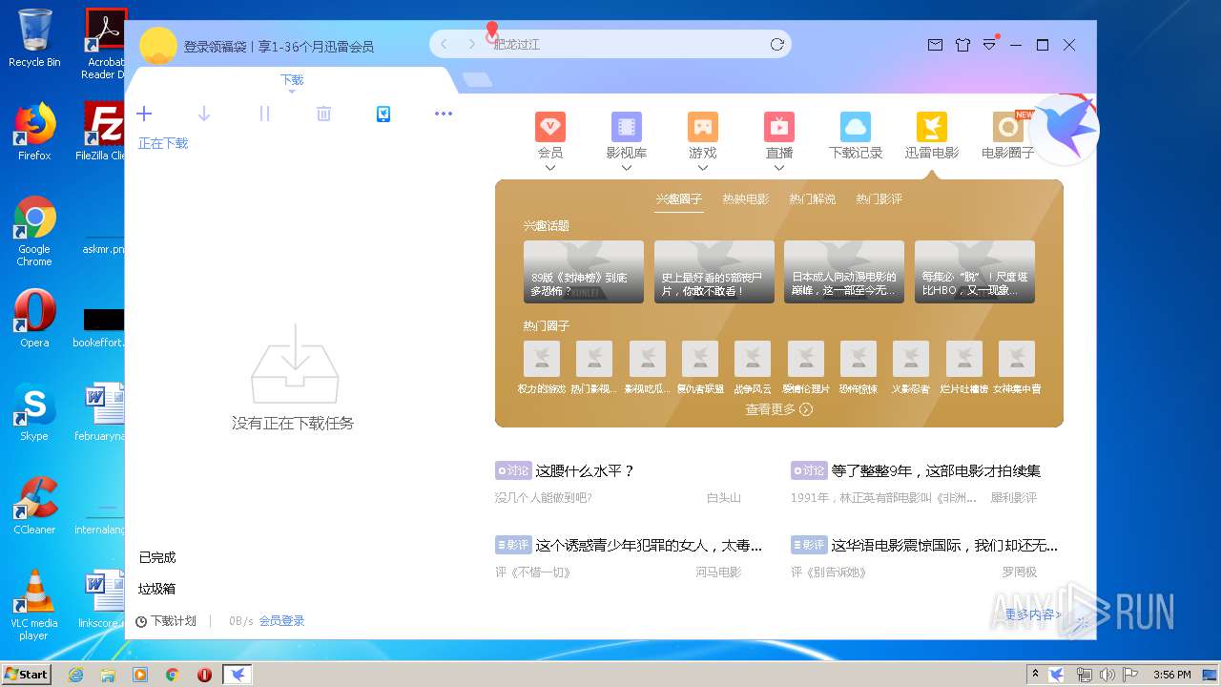Open the 89版《封神榜》 topic card

(x=584, y=272)
